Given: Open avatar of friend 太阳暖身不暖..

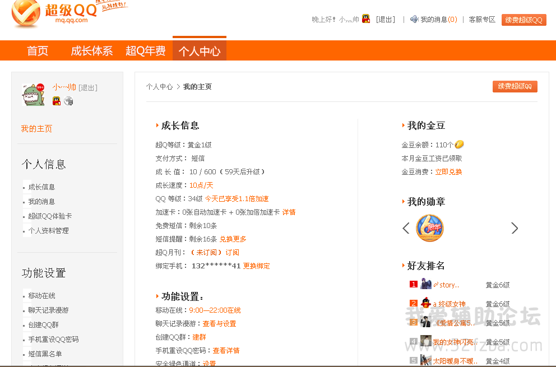Looking at the screenshot, I should point(426,360).
